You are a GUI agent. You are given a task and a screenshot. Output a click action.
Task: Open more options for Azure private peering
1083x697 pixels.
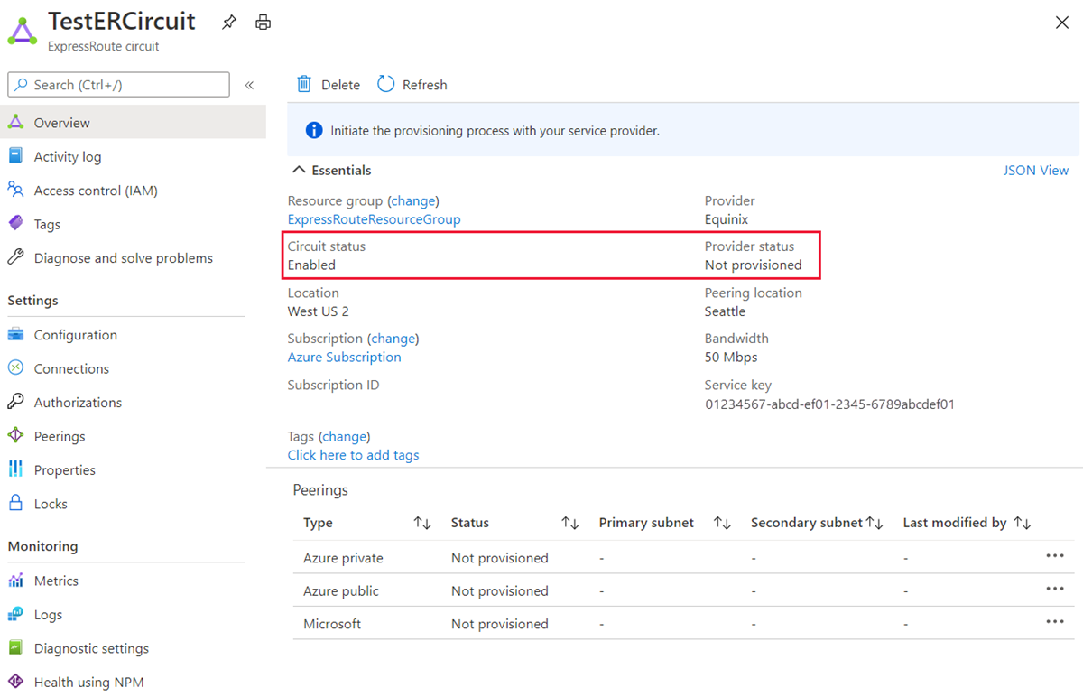(x=1054, y=556)
